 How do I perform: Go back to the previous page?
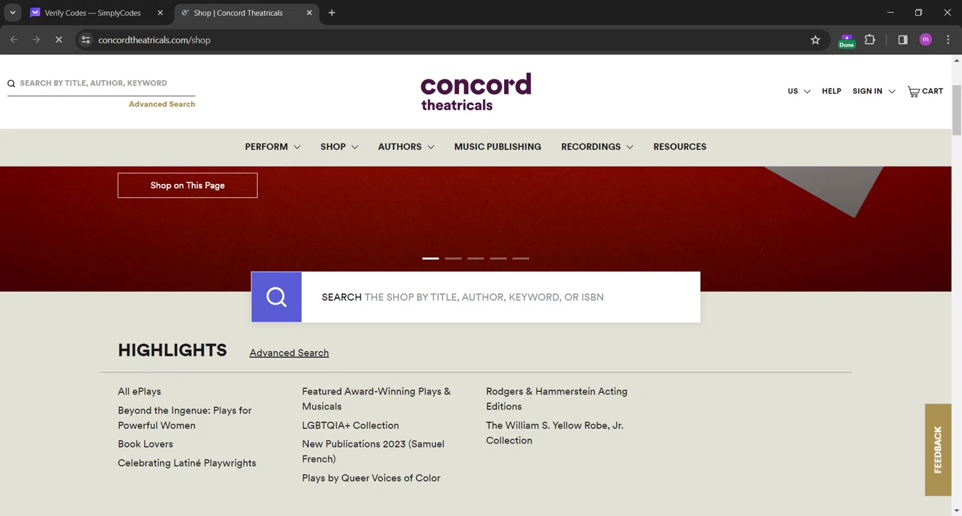pyautogui.click(x=14, y=40)
